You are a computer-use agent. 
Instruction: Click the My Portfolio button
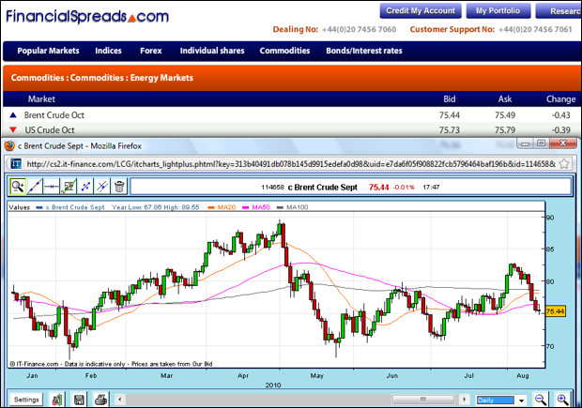[498, 10]
